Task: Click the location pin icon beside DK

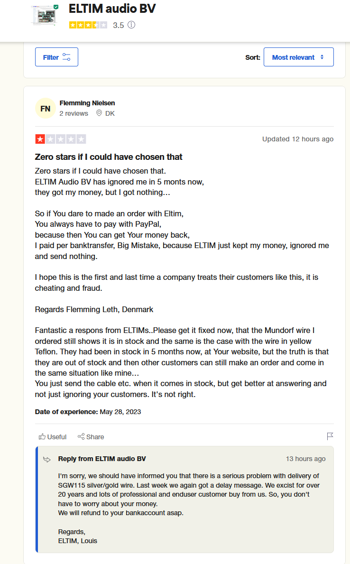Action: click(99, 113)
